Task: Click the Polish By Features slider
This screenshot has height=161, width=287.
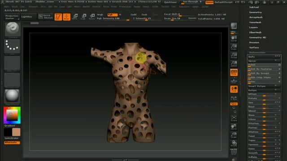Action: (x=264, y=69)
